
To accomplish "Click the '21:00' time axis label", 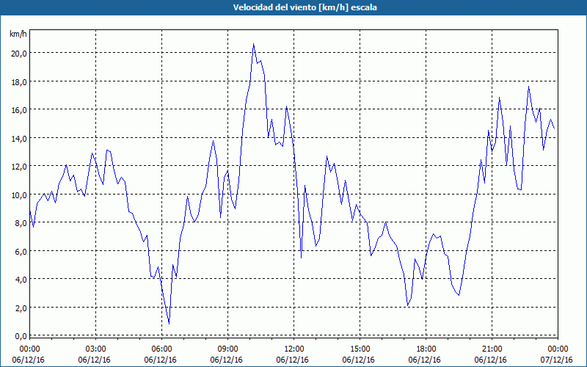I will [x=492, y=349].
